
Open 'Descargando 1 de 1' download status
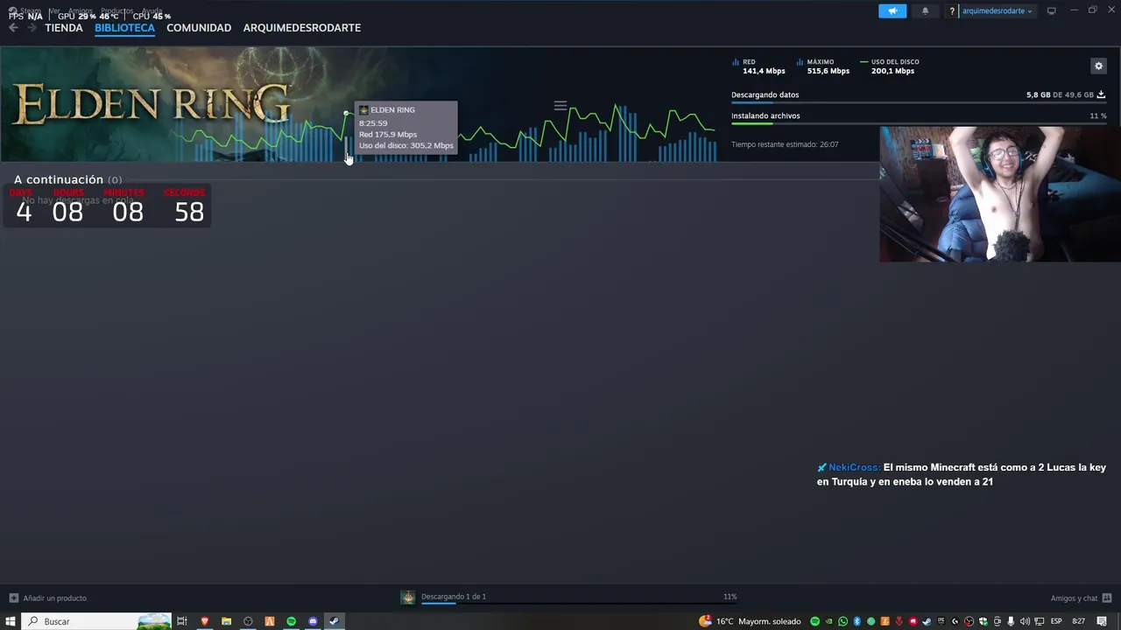click(454, 597)
